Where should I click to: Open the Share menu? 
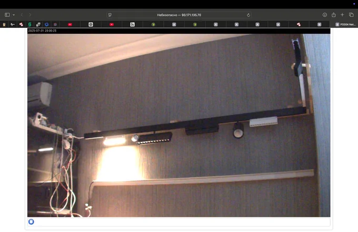(x=334, y=15)
